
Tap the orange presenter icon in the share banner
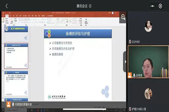coord(8,104)
